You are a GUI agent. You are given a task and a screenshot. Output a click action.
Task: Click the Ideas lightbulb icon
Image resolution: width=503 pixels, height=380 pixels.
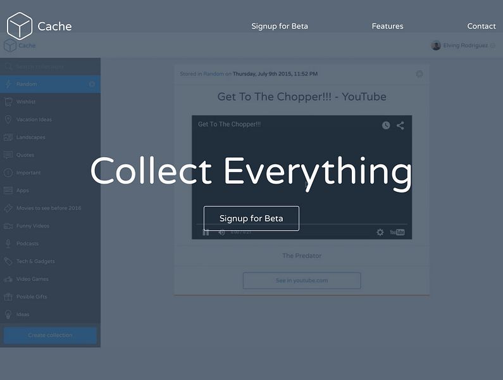[x=8, y=315]
